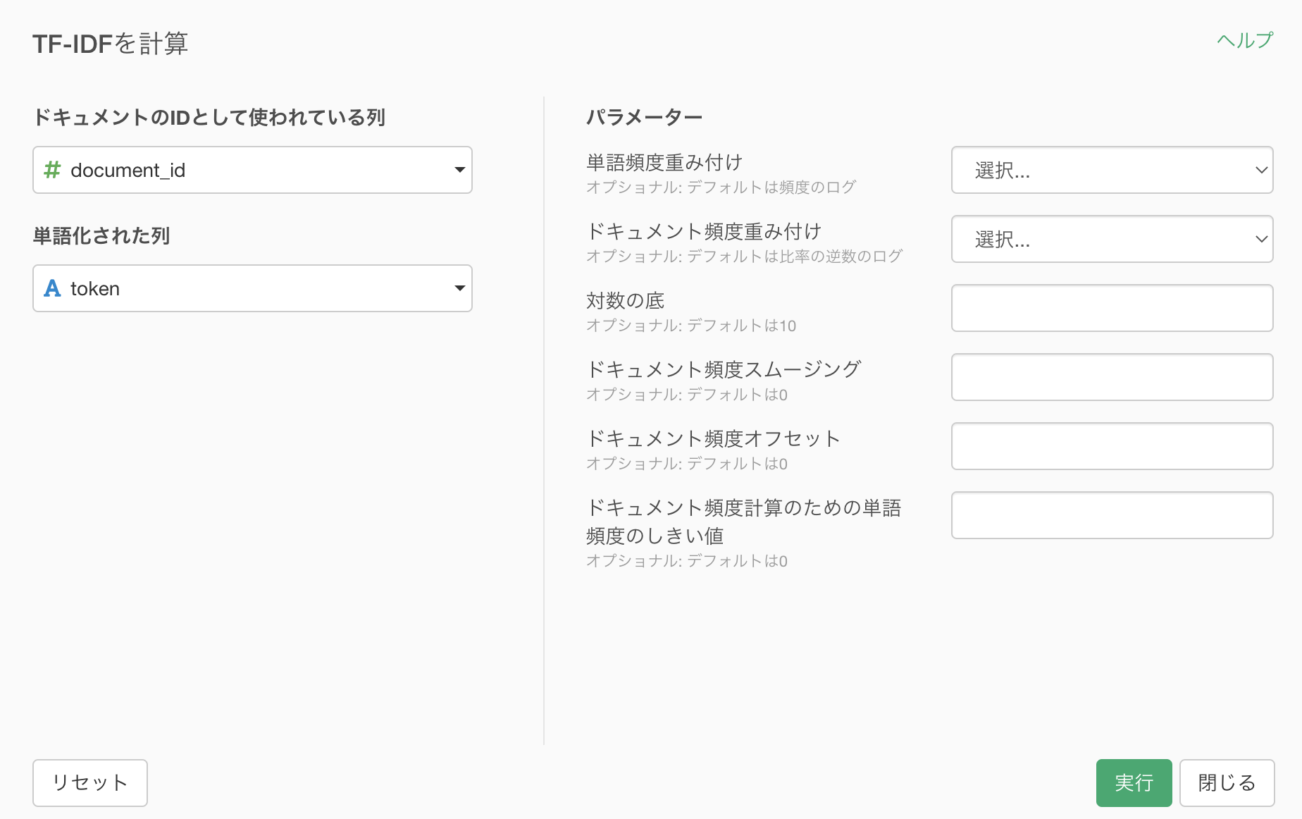
Task: Click into the ドキュメント頻度オフセット field
Action: click(x=1112, y=446)
